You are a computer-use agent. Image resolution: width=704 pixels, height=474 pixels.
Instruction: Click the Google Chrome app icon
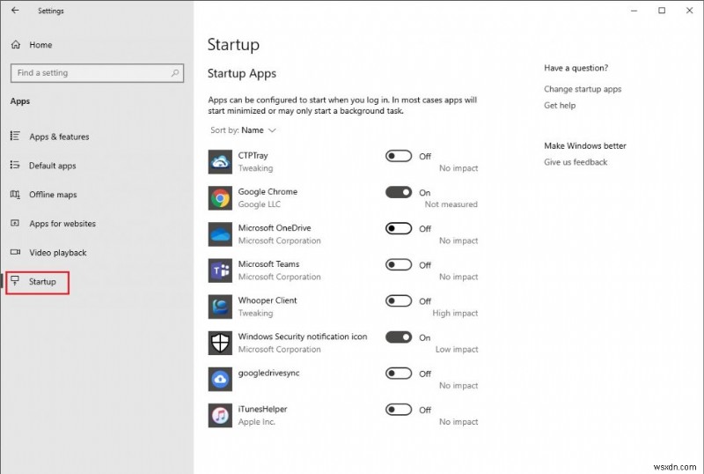click(220, 198)
